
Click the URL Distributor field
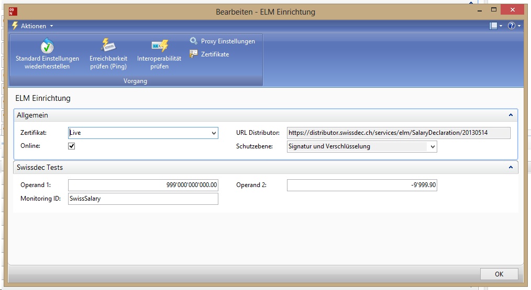pos(398,133)
